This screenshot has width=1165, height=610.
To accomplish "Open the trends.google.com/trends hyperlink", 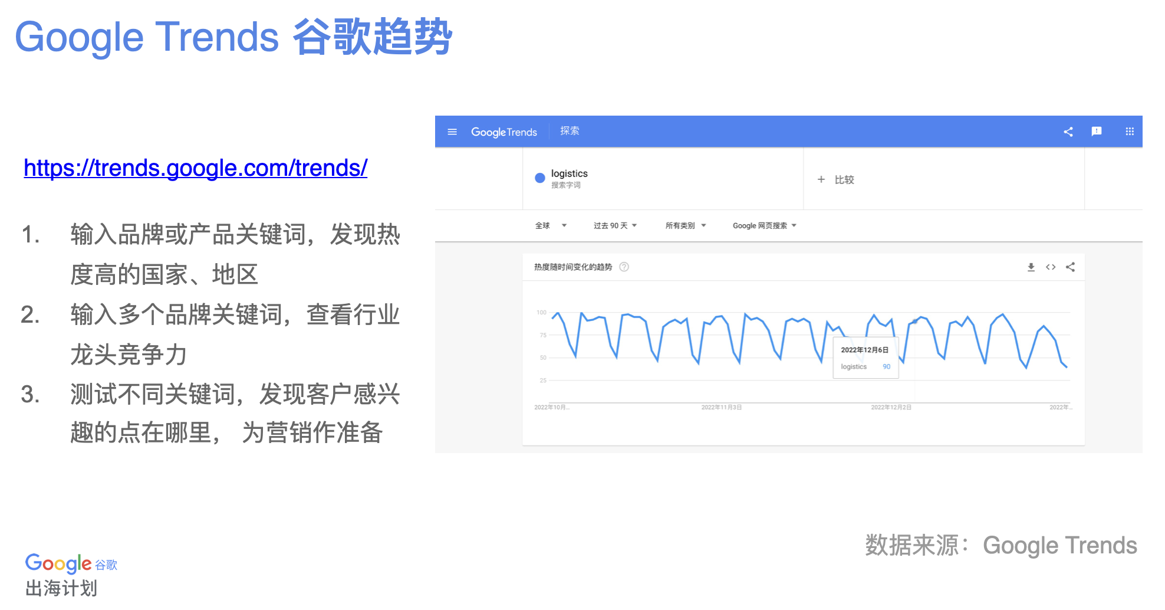I will [196, 168].
